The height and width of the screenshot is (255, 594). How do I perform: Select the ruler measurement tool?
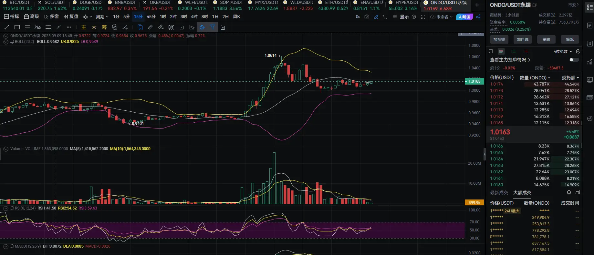151,27
